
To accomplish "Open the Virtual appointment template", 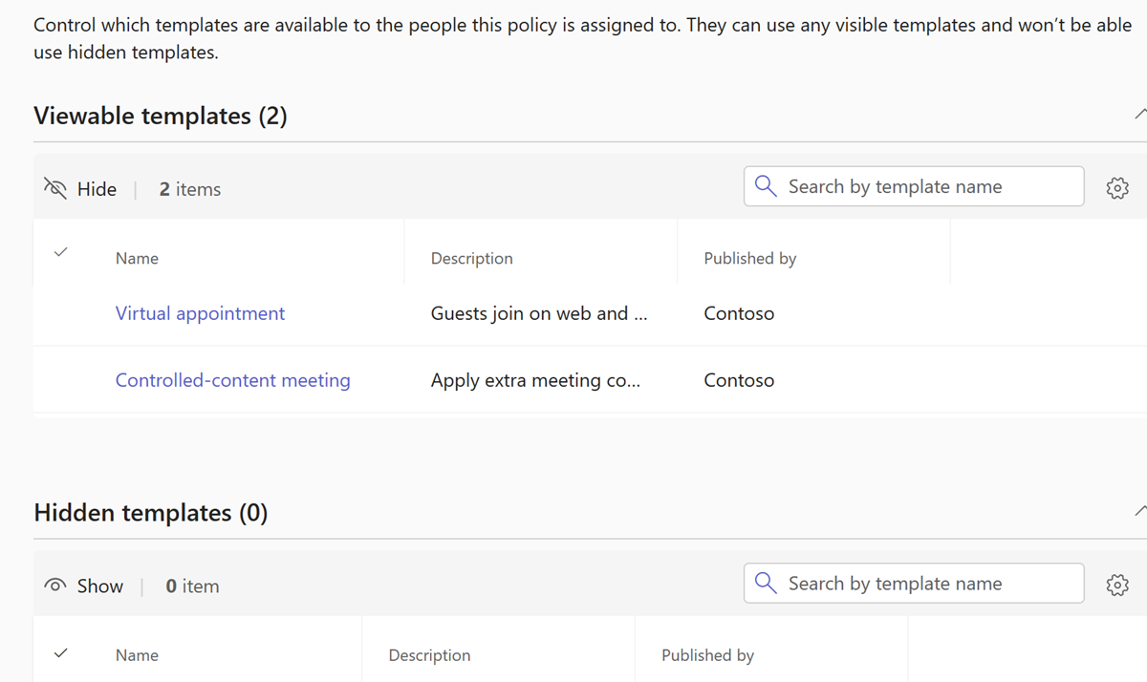I will point(200,313).
